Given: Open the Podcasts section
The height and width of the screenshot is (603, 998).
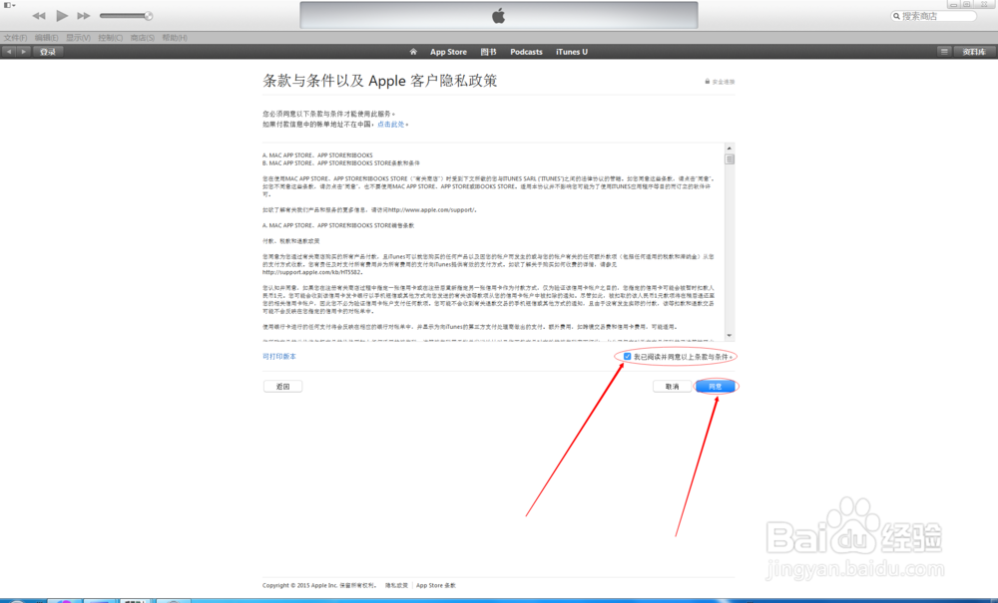Looking at the screenshot, I should click(x=526, y=51).
